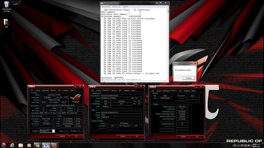The height and width of the screenshot is (148, 264).
Task: Open Caches tab in left CPU-Z window
Action: tap(38, 90)
